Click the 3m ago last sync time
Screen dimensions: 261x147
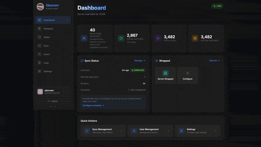[x=125, y=70]
